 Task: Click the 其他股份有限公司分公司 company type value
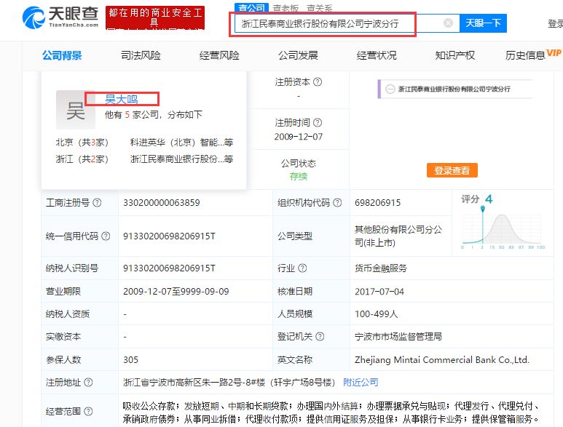point(398,236)
